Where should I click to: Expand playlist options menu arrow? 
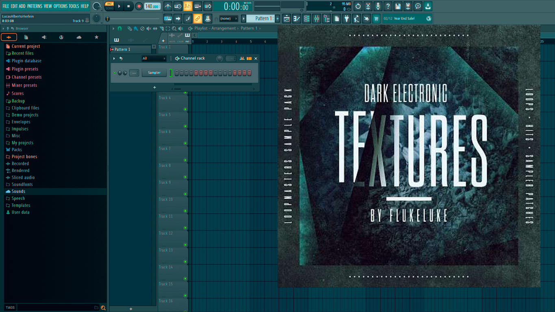click(x=114, y=28)
